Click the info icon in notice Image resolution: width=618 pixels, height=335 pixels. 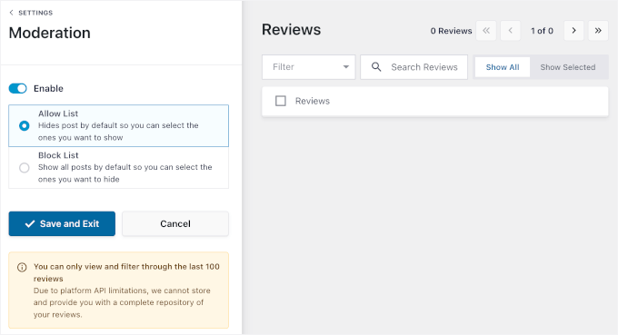[22, 267]
